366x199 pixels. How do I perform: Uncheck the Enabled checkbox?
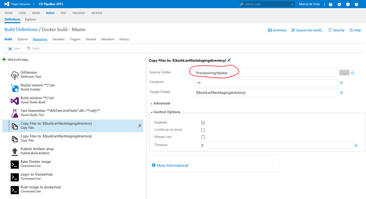(x=203, y=123)
